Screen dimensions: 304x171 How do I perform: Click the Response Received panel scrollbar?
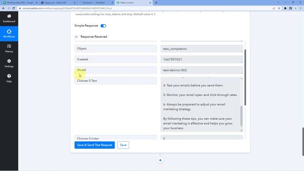[245, 77]
